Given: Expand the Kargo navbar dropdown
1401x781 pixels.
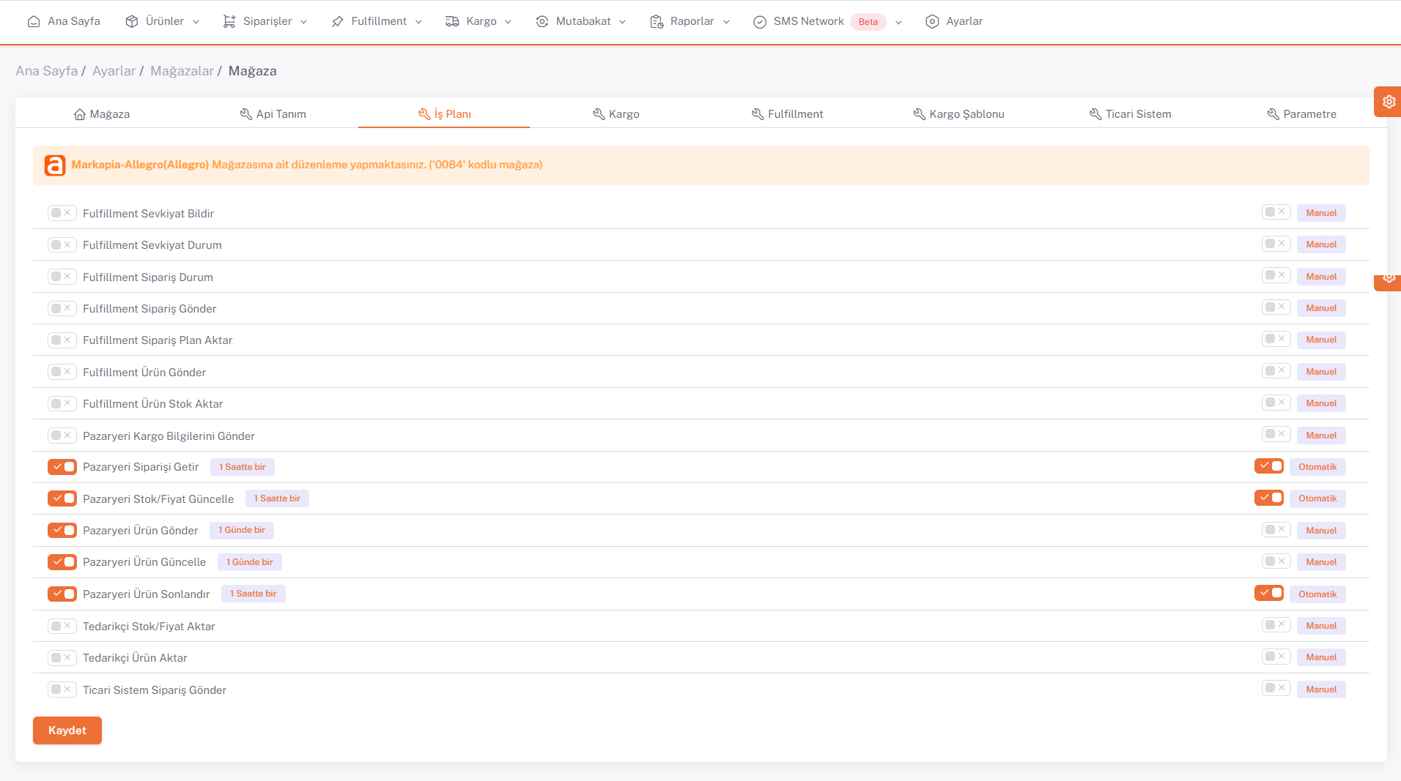Looking at the screenshot, I should click(x=508, y=22).
